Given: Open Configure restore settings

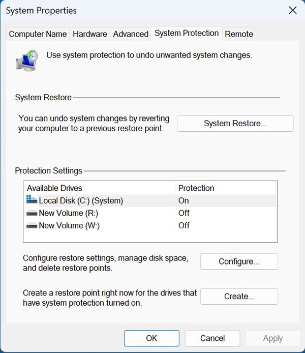Looking at the screenshot, I should tap(239, 261).
